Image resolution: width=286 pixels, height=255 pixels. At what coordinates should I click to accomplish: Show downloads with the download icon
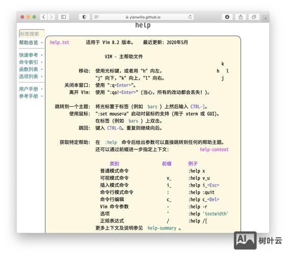[227, 17]
